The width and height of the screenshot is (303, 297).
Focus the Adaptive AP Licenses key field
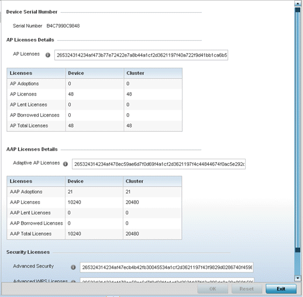point(159,164)
